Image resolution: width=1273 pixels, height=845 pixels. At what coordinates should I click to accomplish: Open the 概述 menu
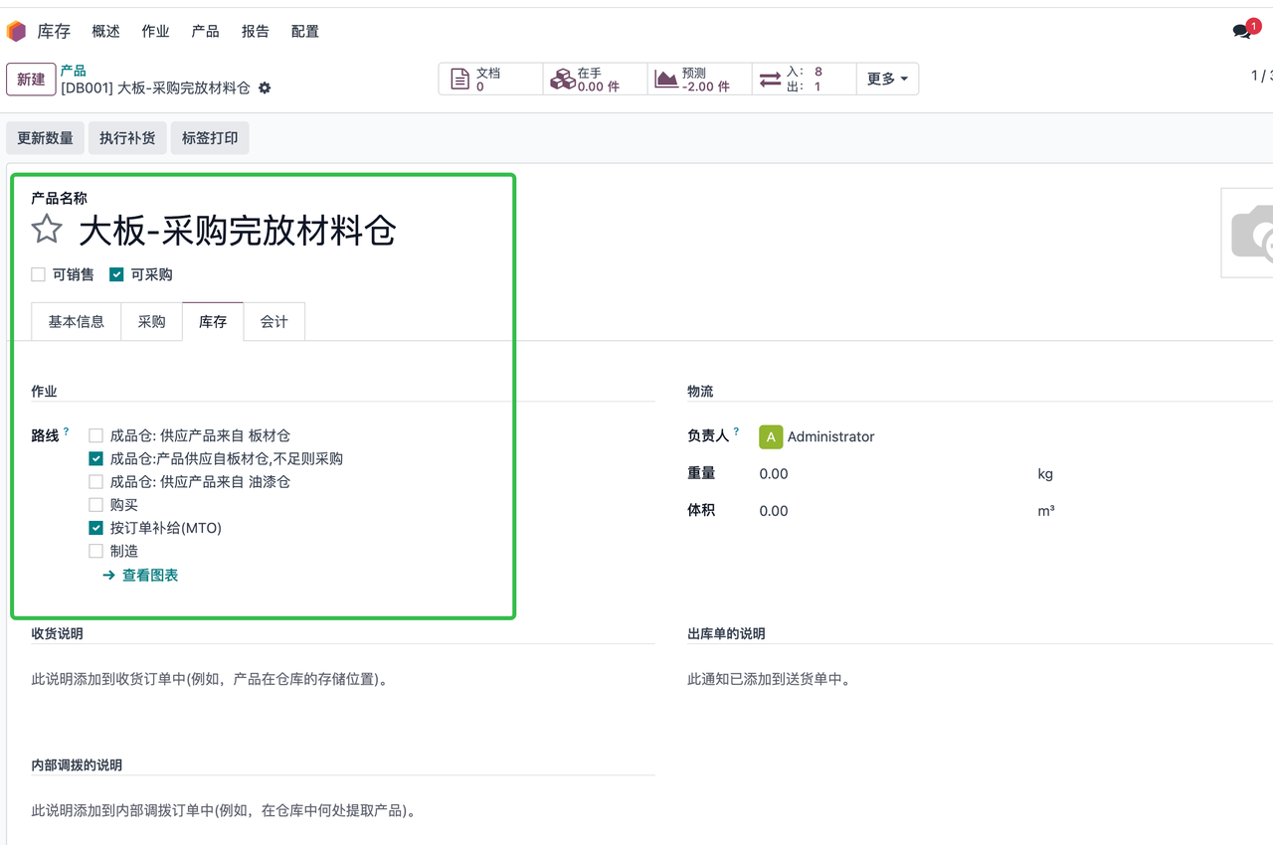105,32
